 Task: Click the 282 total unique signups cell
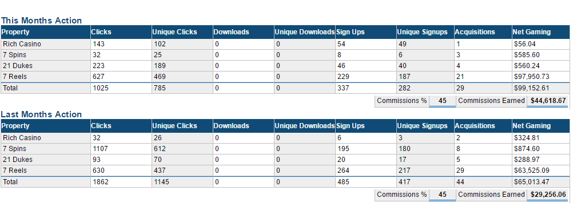[x=425, y=89]
